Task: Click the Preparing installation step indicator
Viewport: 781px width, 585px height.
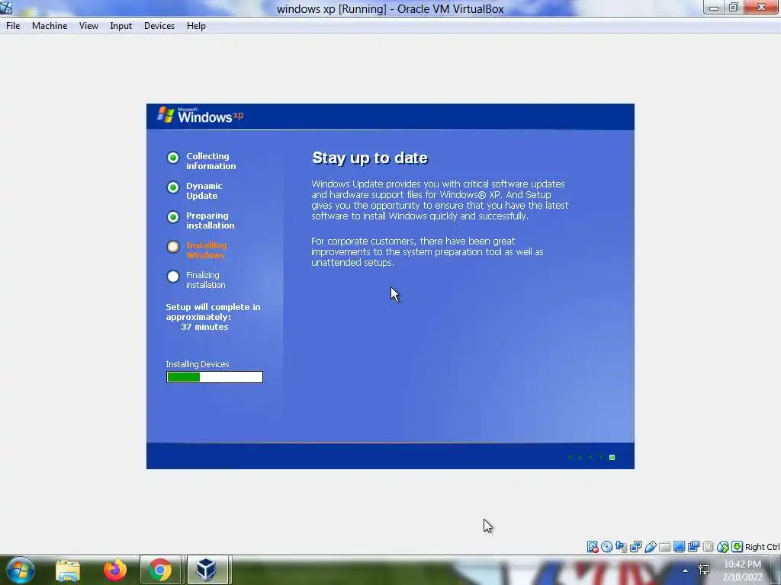Action: coord(173,217)
